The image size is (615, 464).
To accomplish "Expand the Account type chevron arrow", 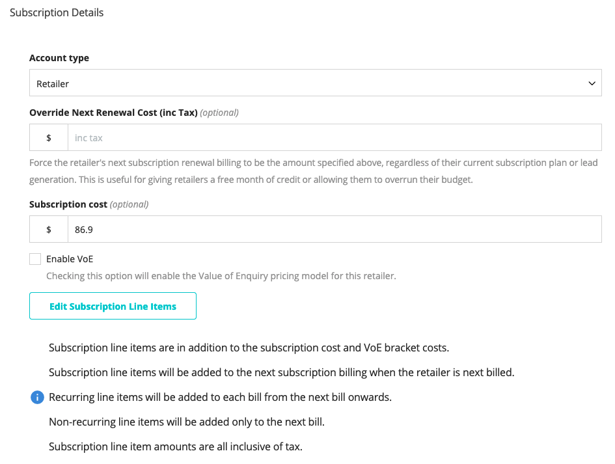I will [592, 83].
